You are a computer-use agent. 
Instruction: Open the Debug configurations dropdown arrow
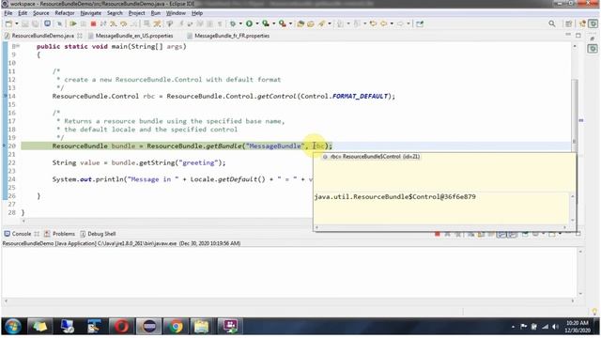click(240, 23)
